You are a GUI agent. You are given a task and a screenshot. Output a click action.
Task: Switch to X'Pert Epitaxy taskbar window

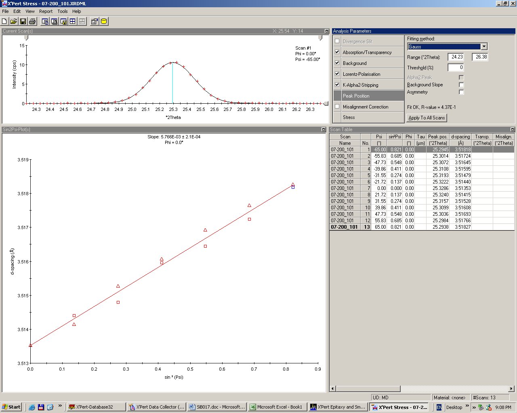pos(338,407)
